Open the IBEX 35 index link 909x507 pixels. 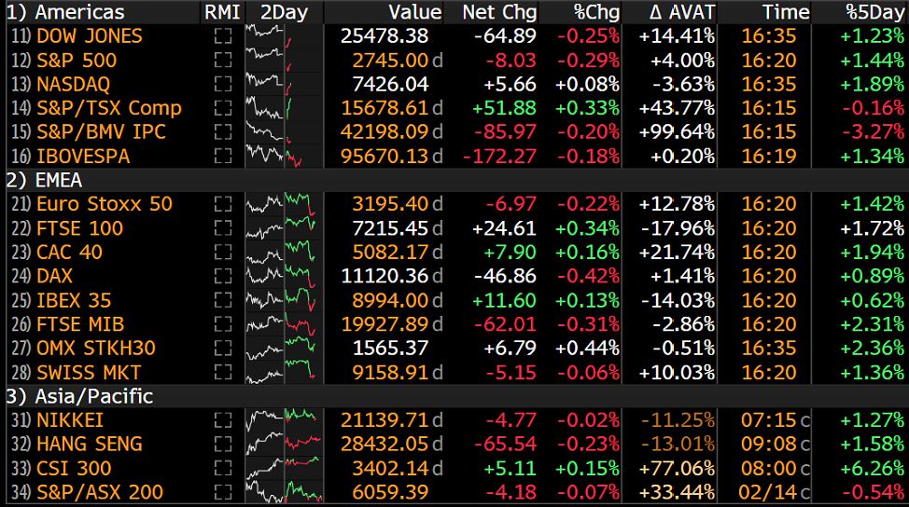pos(74,300)
